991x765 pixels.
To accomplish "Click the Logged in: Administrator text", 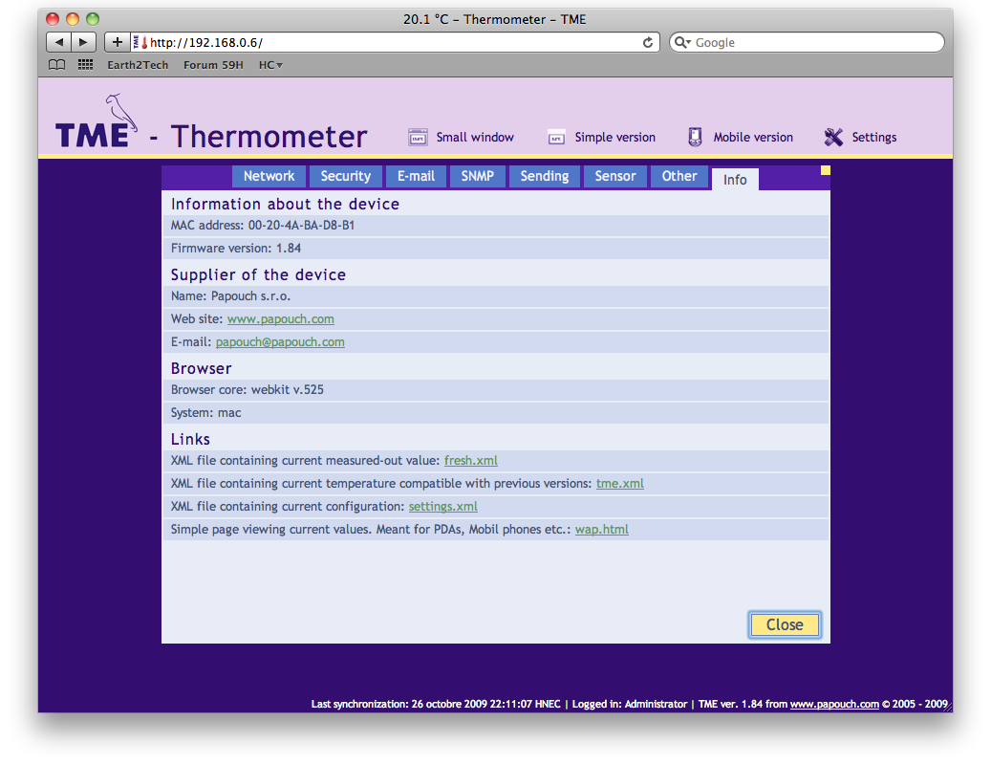I will tap(630, 705).
